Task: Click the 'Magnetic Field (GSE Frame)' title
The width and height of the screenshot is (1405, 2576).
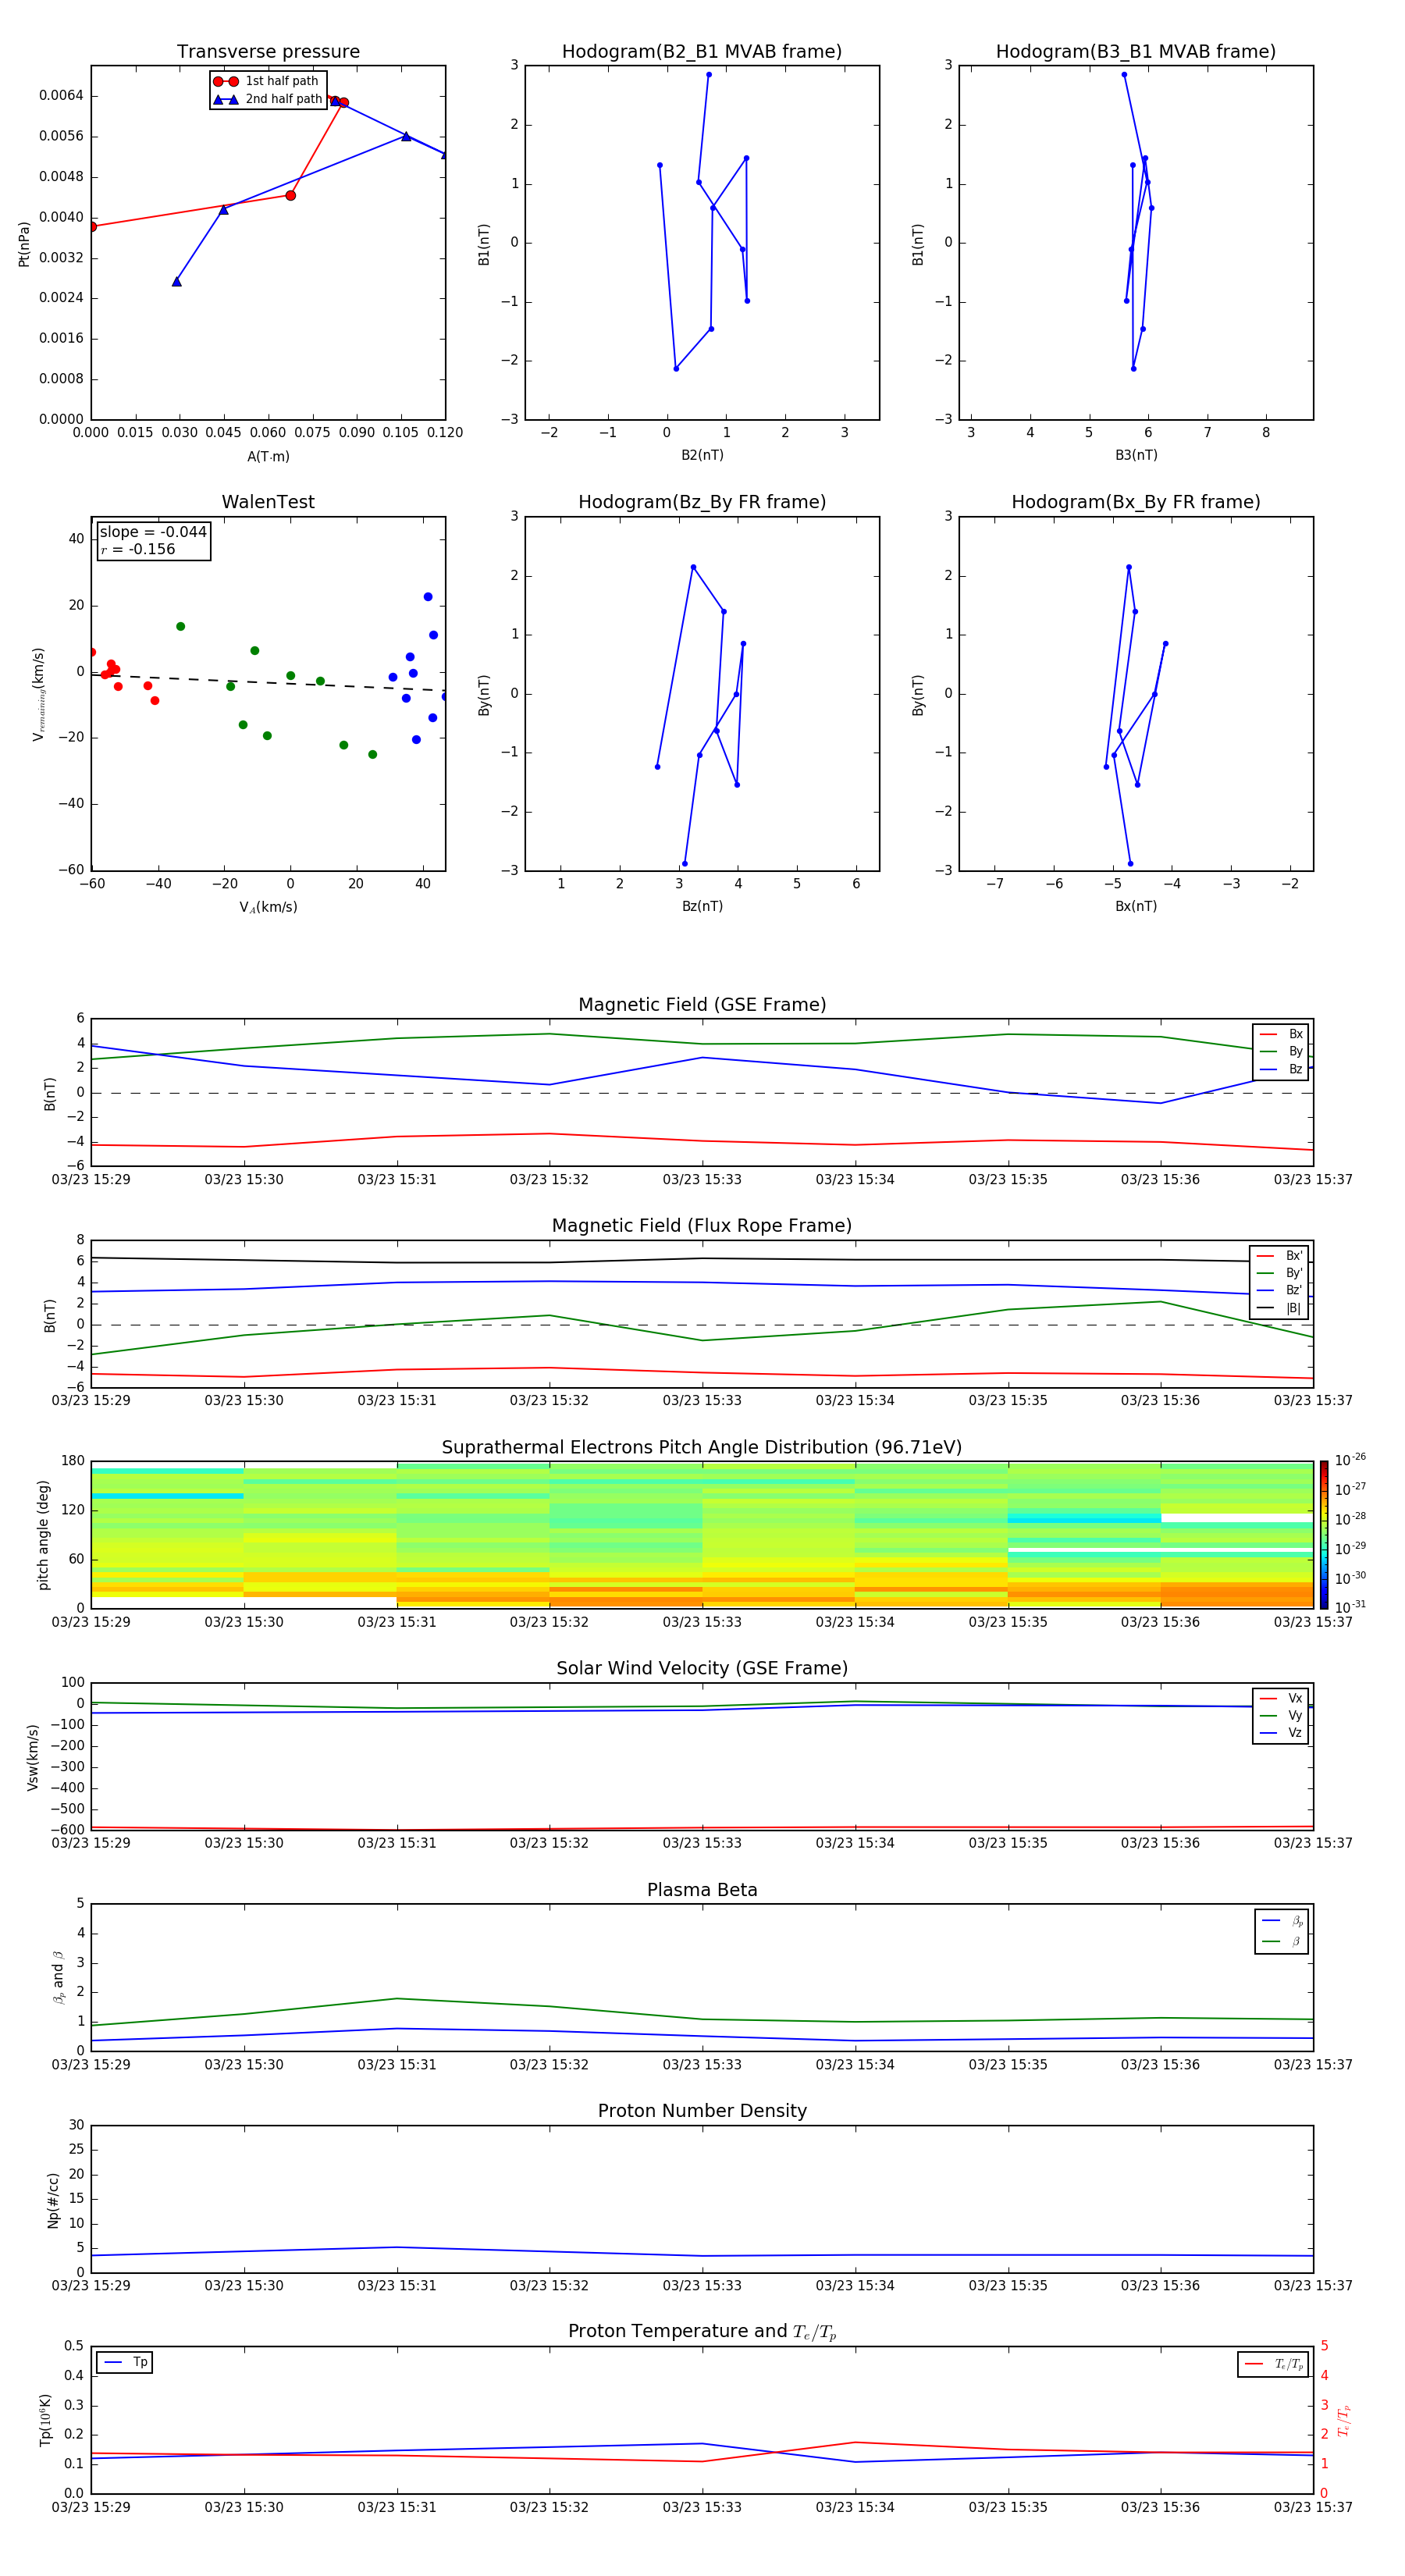Action: coord(702,1005)
